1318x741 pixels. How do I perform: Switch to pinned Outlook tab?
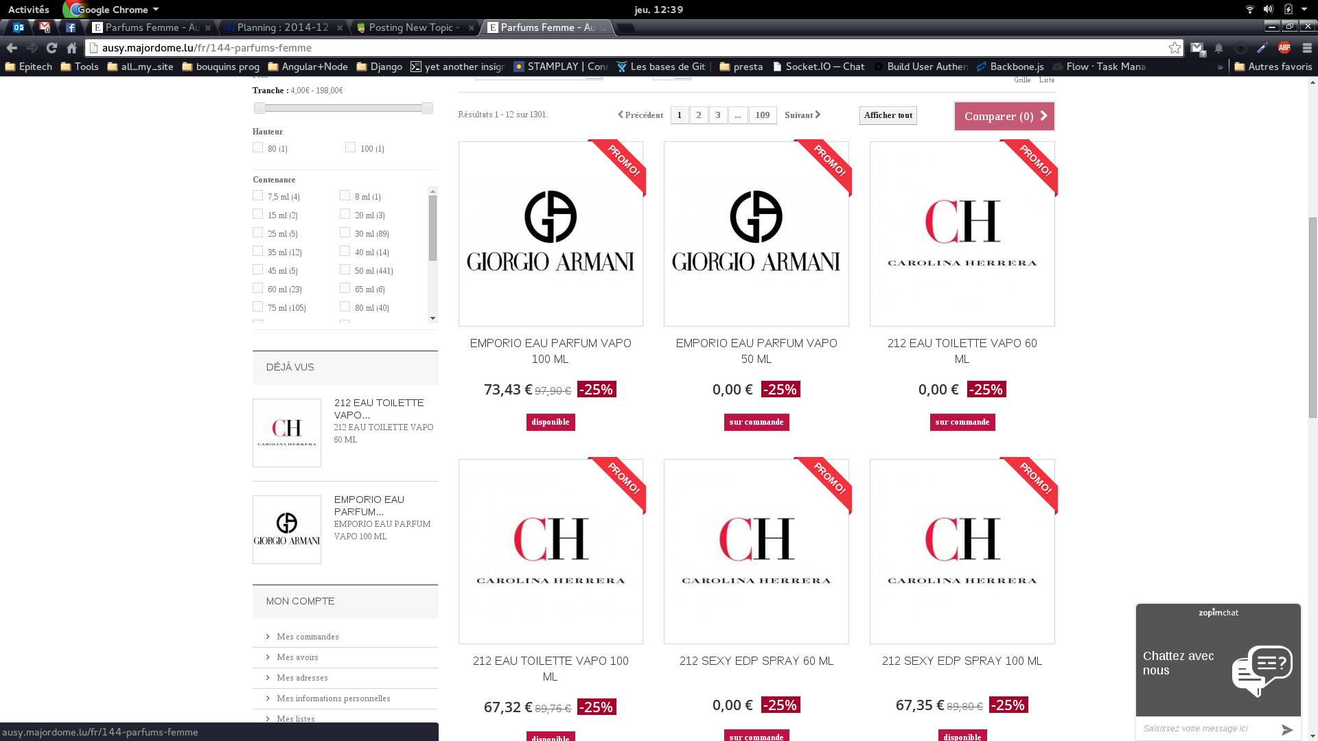click(19, 27)
